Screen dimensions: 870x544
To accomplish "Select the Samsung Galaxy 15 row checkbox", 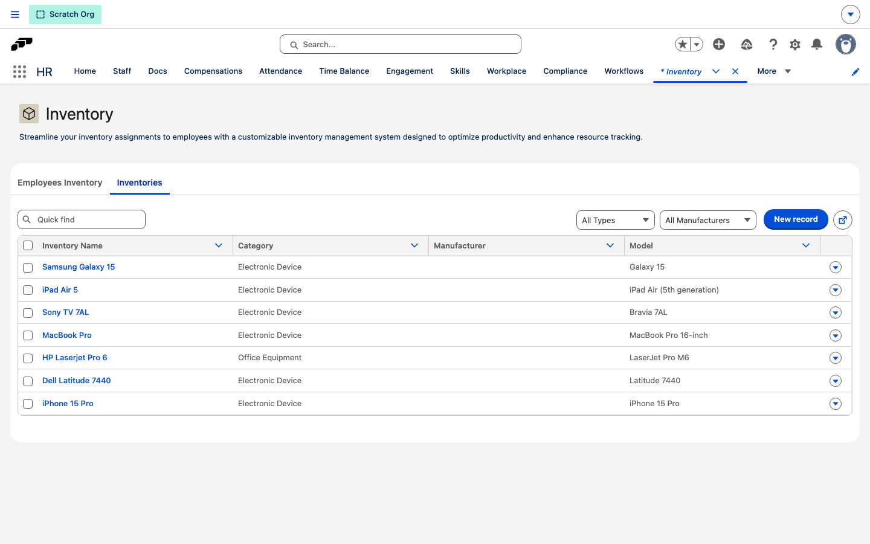I will coord(28,267).
